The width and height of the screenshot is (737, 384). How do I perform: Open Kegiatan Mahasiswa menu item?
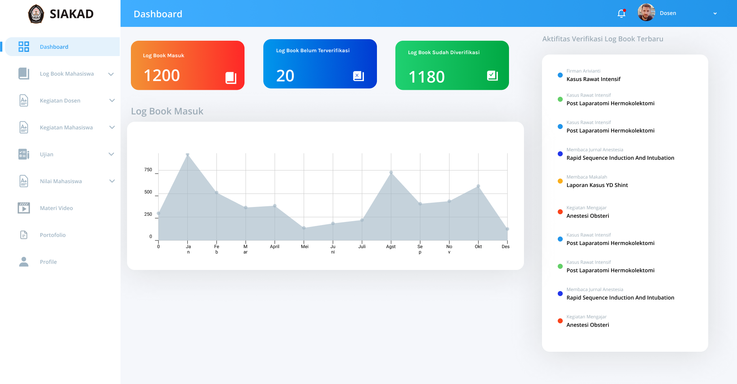click(x=66, y=127)
